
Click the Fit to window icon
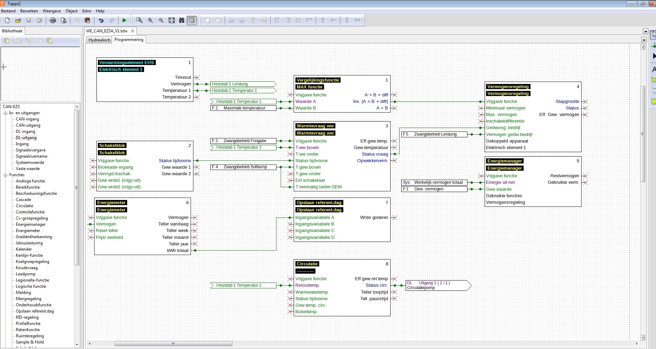tap(172, 21)
